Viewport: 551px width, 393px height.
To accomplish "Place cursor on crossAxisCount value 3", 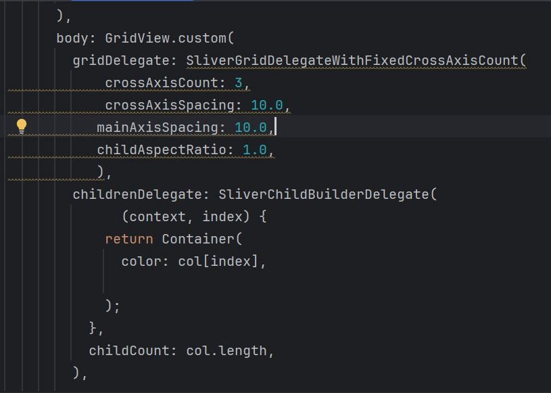I will pos(238,83).
